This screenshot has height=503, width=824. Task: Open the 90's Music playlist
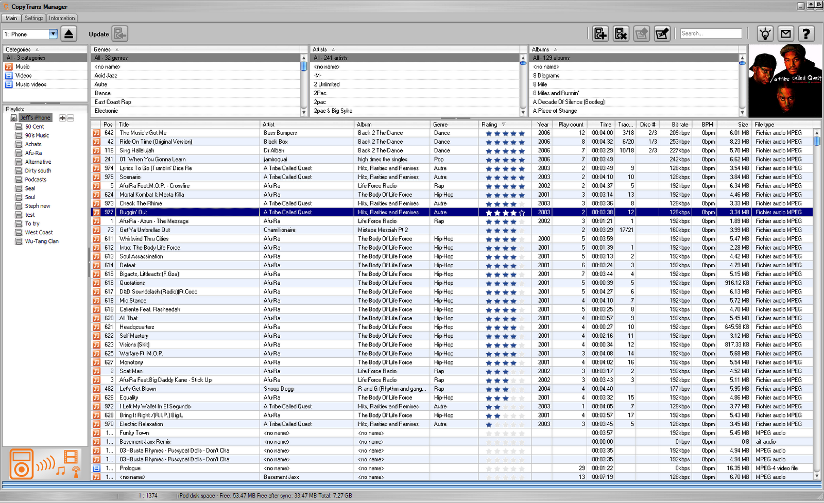pyautogui.click(x=37, y=135)
